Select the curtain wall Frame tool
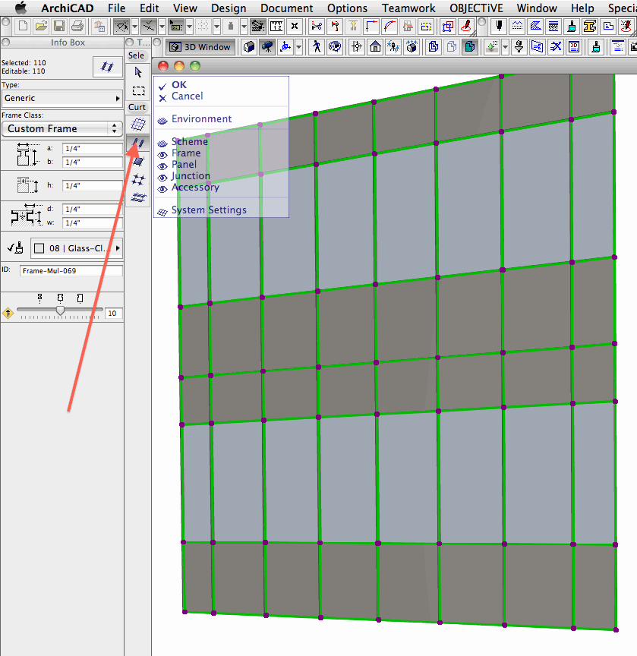 pos(138,143)
